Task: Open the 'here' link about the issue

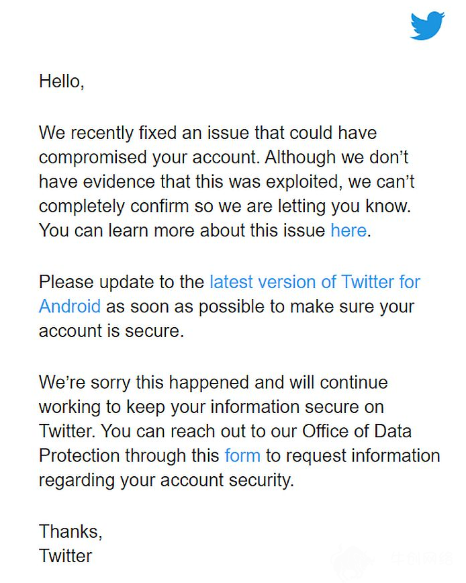Action: point(348,230)
